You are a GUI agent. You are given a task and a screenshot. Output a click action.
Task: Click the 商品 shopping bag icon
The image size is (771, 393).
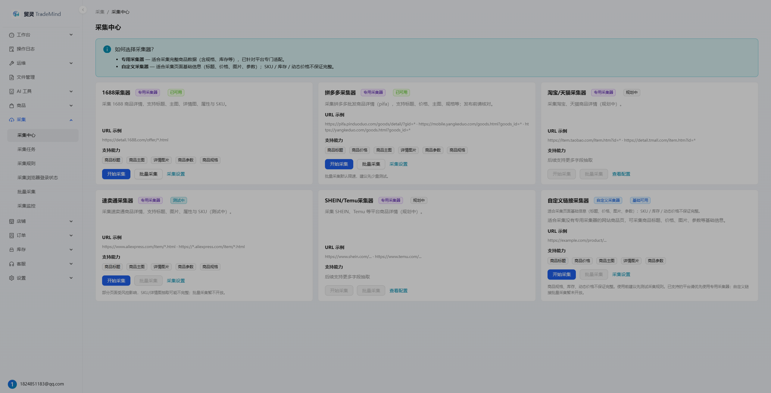click(x=11, y=106)
